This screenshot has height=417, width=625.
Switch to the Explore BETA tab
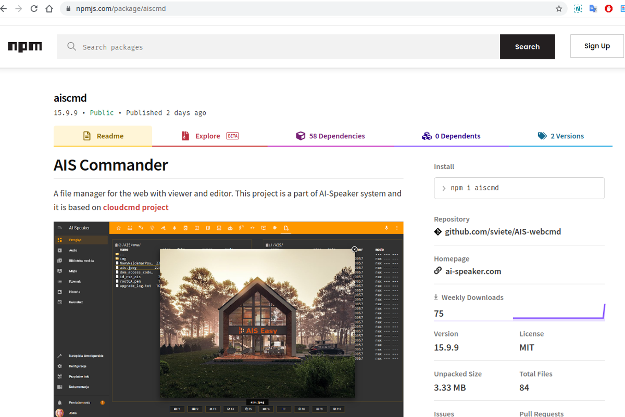(x=210, y=136)
